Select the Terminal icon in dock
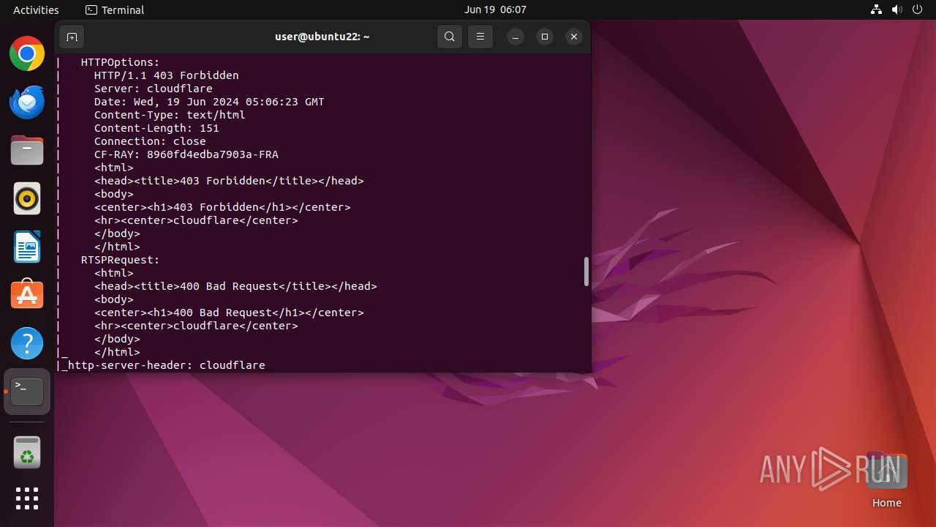The width and height of the screenshot is (936, 527). (x=27, y=392)
